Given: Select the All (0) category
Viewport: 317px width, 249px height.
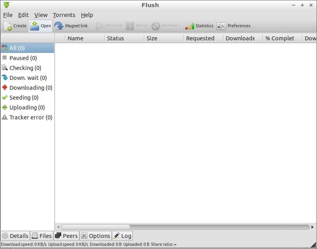Looking at the screenshot, I should pyautogui.click(x=28, y=48).
